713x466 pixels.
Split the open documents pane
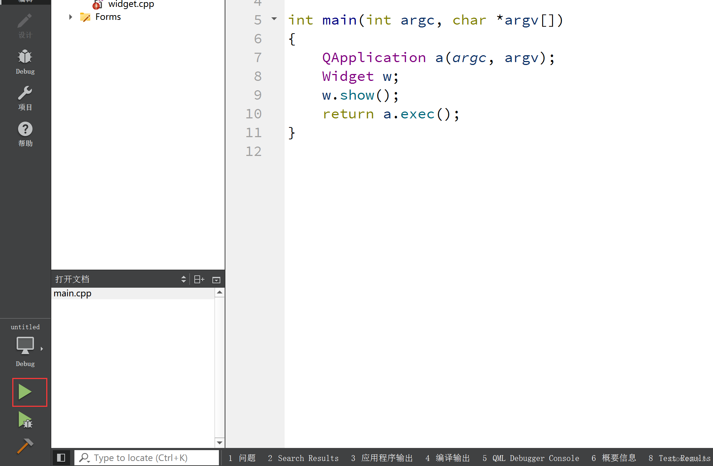click(x=199, y=279)
